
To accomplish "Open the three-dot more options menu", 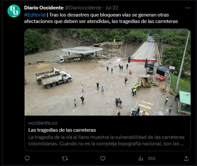I will tap(188, 8).
